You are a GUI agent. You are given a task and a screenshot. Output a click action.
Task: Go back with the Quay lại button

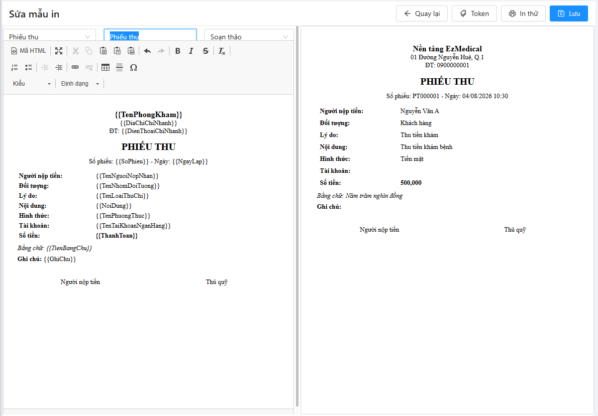coord(422,13)
